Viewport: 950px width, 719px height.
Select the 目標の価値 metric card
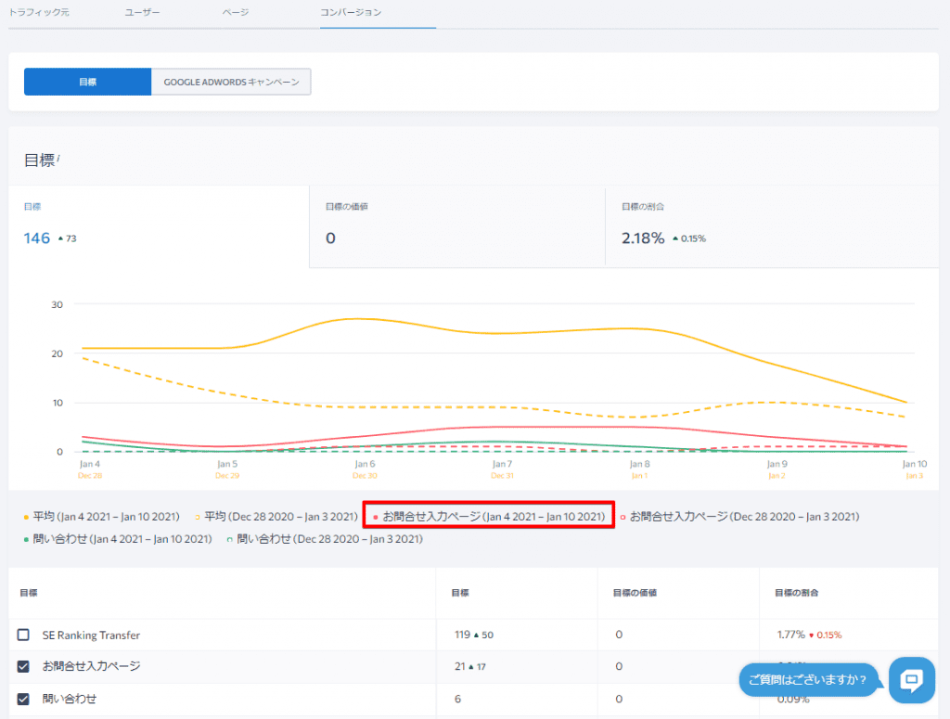[x=456, y=227]
